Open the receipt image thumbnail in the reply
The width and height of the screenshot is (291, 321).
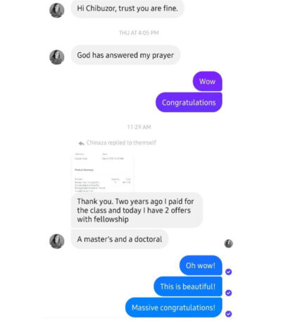point(103,171)
